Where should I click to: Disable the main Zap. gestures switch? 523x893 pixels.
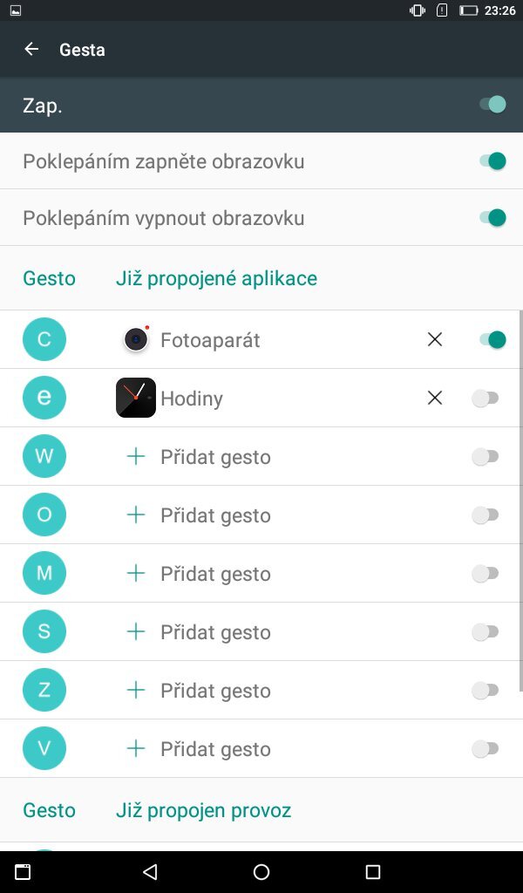pos(492,106)
